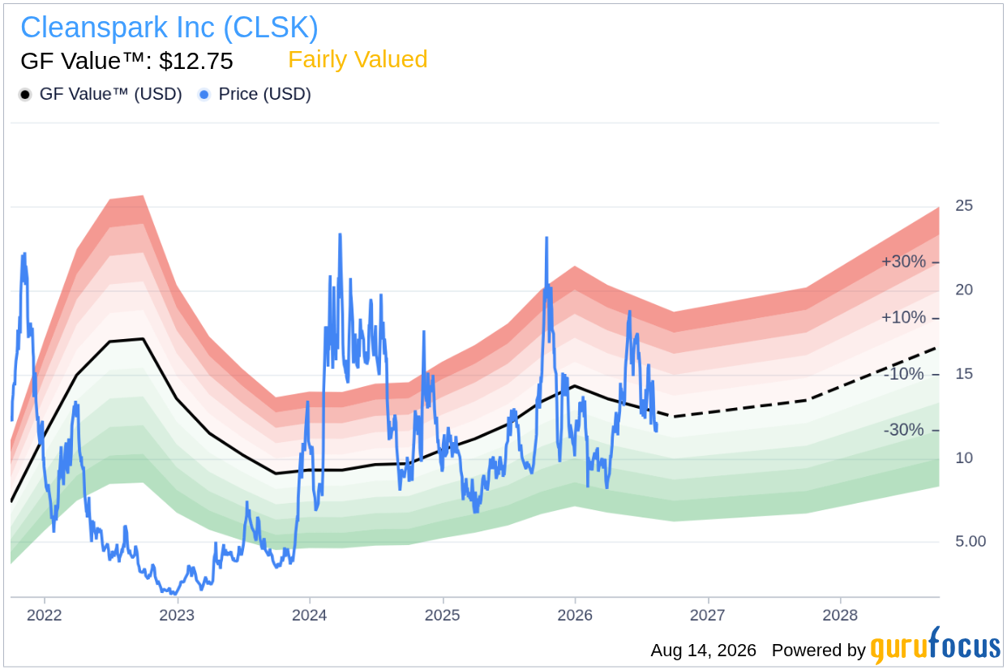
Task: Click the GF Value $12.75 text
Action: tap(126, 62)
